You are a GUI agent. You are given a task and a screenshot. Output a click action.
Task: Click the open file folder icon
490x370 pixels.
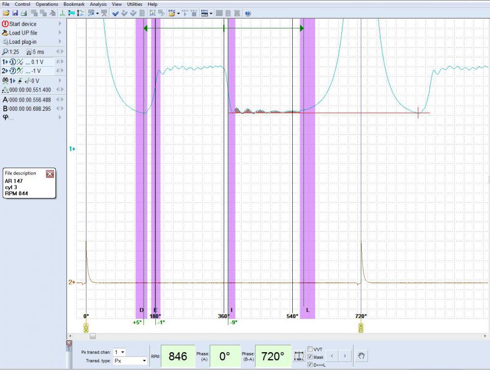[x=6, y=13]
